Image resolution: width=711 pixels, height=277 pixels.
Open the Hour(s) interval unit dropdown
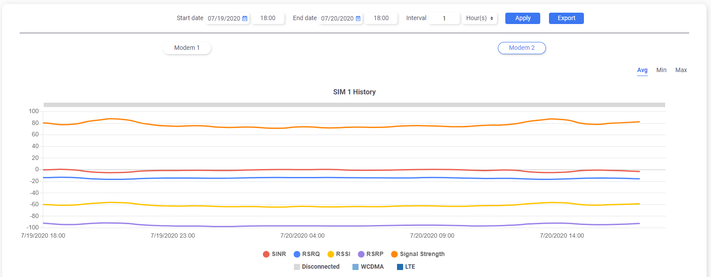480,18
